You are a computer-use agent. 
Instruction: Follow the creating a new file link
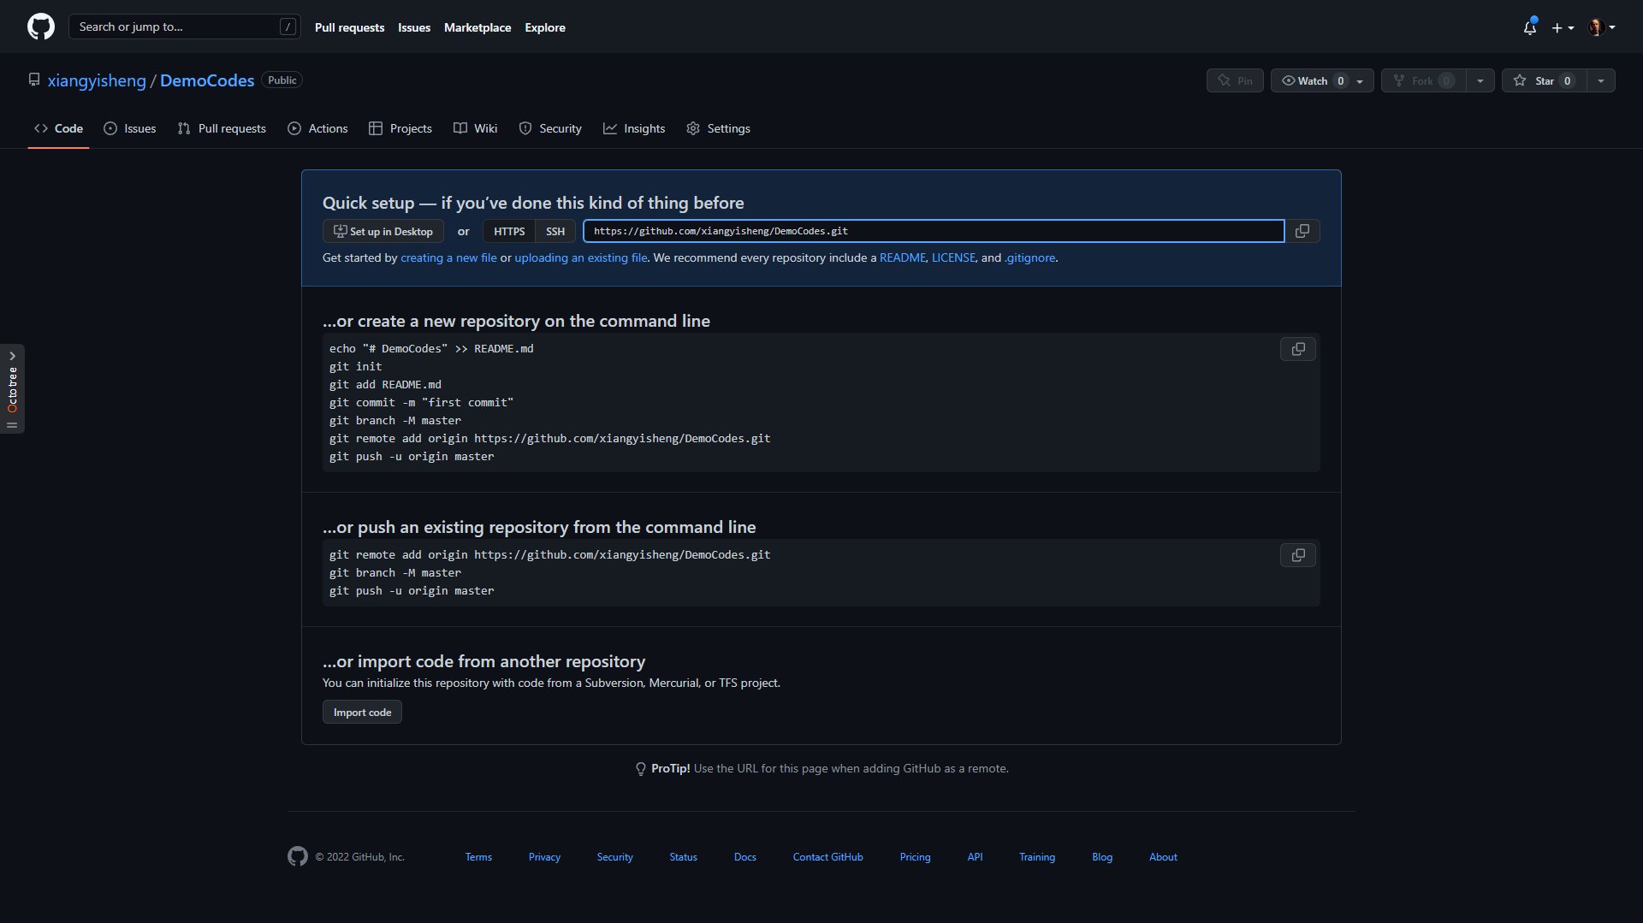click(x=448, y=257)
